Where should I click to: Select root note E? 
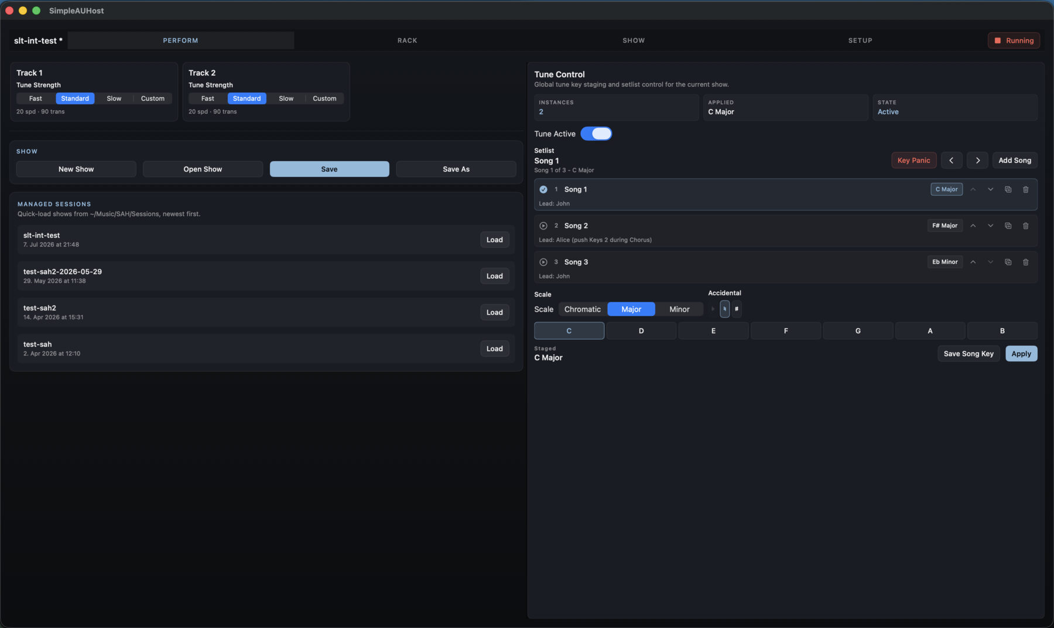click(x=713, y=331)
